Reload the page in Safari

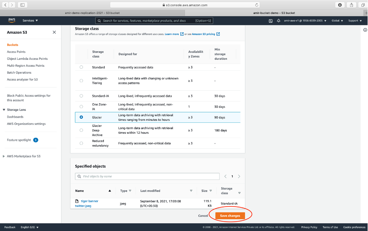coord(256,5)
